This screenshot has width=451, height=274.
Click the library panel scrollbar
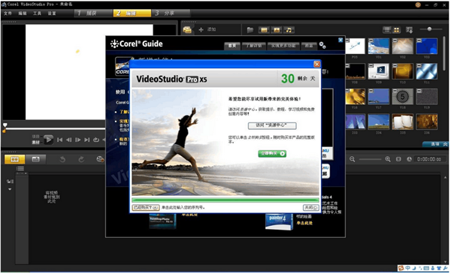[x=444, y=53]
